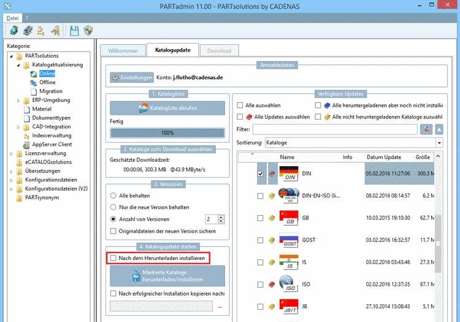
Task: Sort the catalog list by Name column
Action: 287,157
